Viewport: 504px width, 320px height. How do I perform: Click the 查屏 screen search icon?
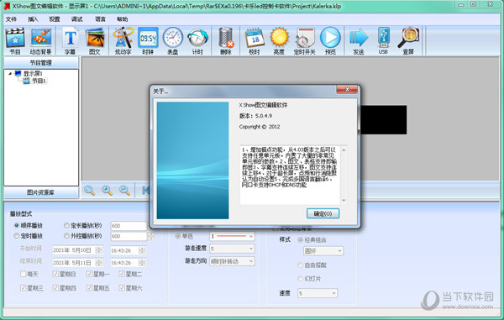(408, 41)
